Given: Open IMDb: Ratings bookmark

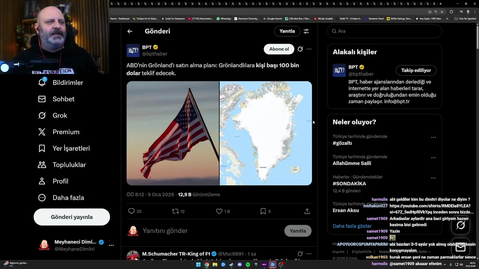Looking at the screenshot, I should pos(399,18).
